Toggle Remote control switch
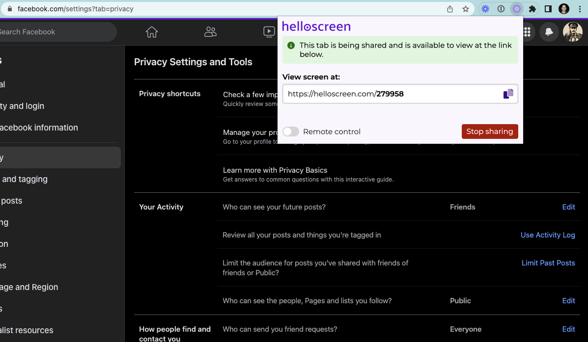This screenshot has width=588, height=342. 291,132
